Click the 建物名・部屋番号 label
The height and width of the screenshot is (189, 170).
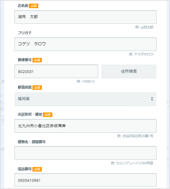pyautogui.click(x=32, y=142)
